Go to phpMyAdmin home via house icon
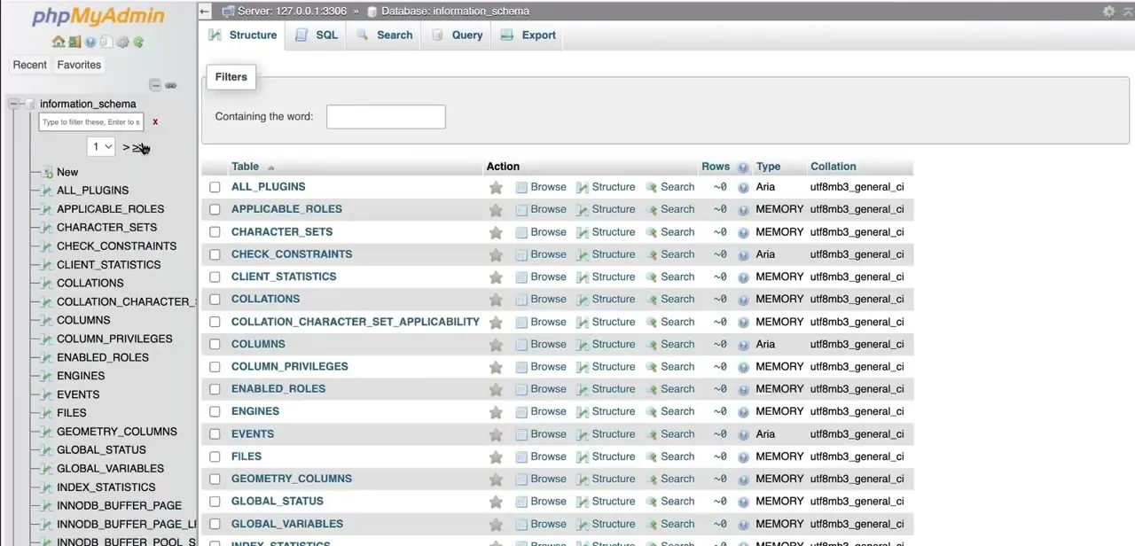 tap(59, 42)
